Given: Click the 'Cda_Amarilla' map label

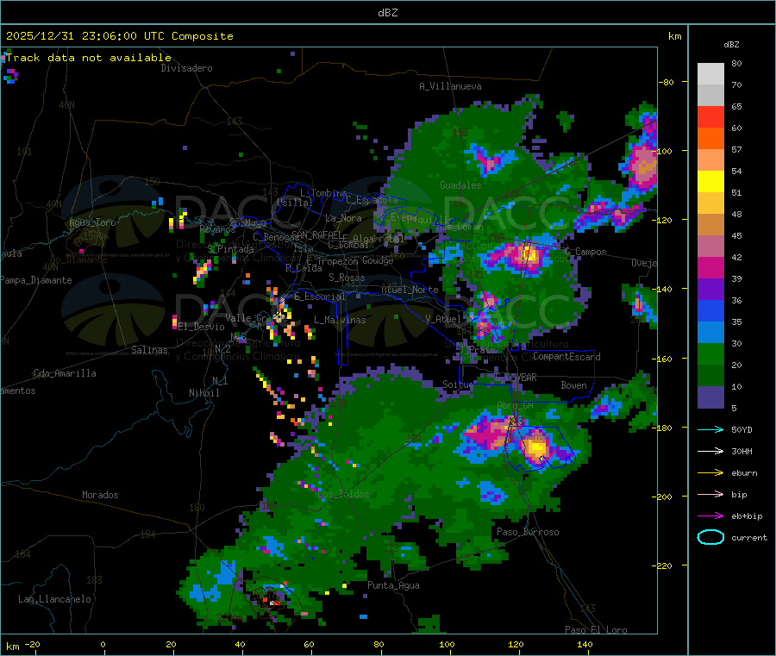Looking at the screenshot, I should [x=65, y=373].
